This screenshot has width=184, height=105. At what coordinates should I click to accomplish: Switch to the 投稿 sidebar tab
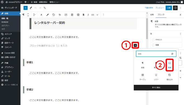click(x=152, y=15)
